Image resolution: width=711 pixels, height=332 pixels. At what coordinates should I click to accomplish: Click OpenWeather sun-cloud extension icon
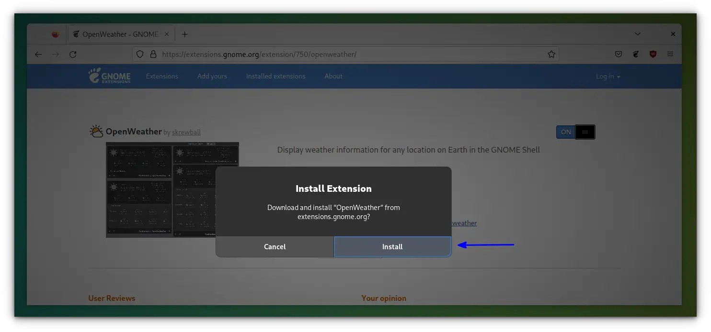(x=96, y=132)
